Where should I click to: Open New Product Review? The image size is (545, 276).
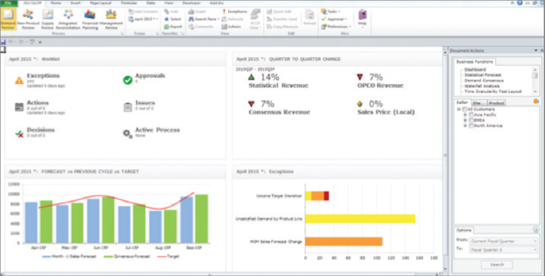coord(28,19)
